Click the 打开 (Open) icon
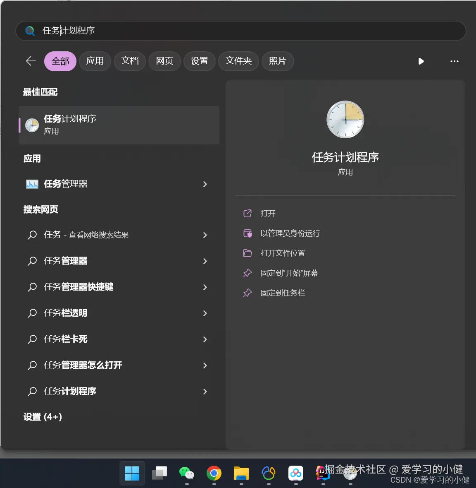476x488 pixels. 247,213
